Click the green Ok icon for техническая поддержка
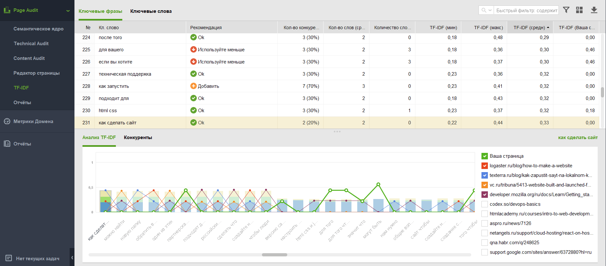The width and height of the screenshot is (606, 266). (x=194, y=74)
